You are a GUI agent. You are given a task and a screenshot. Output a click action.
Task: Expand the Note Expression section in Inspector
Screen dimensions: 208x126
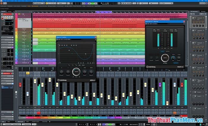[x=7, y=45]
